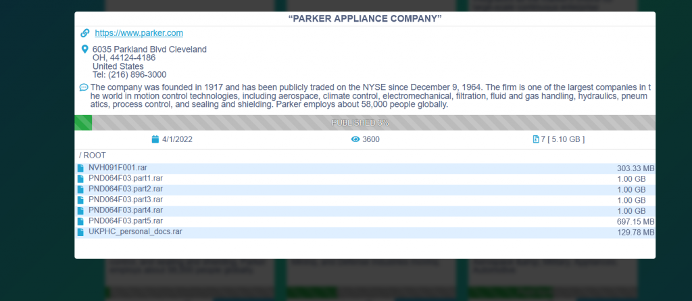
Task: Click the file icon for PND064F03.part1.rar
Action: [80, 179]
